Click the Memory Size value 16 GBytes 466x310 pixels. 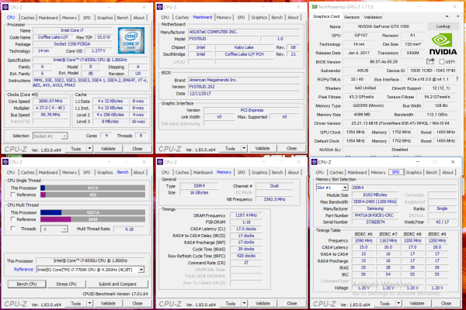click(x=199, y=192)
